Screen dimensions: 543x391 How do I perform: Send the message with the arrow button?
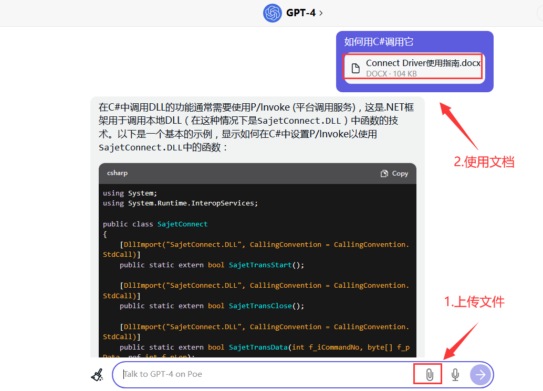point(480,374)
